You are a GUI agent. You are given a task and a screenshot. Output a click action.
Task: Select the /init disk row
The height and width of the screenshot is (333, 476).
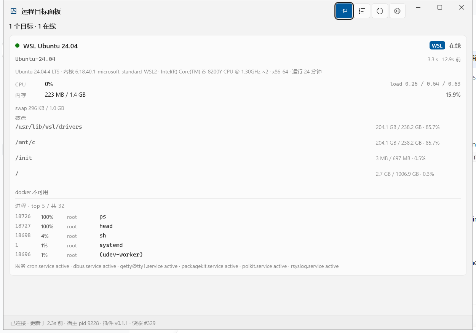click(238, 158)
